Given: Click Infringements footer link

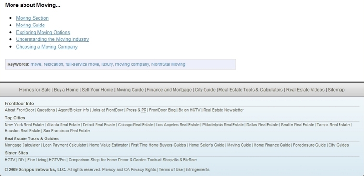Looking at the screenshot, I should [x=197, y=170].
